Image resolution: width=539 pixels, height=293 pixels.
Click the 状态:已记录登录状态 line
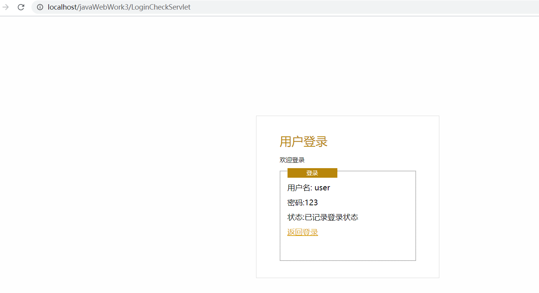323,218
